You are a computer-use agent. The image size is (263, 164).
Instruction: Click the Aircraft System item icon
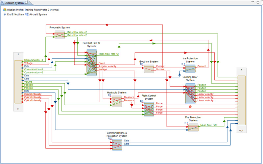[x=27, y=14]
